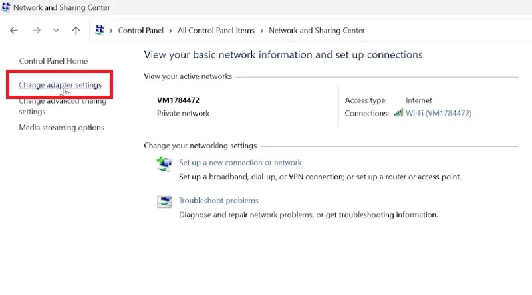
Task: Open recent locations dropdown chevron
Action: (56, 30)
